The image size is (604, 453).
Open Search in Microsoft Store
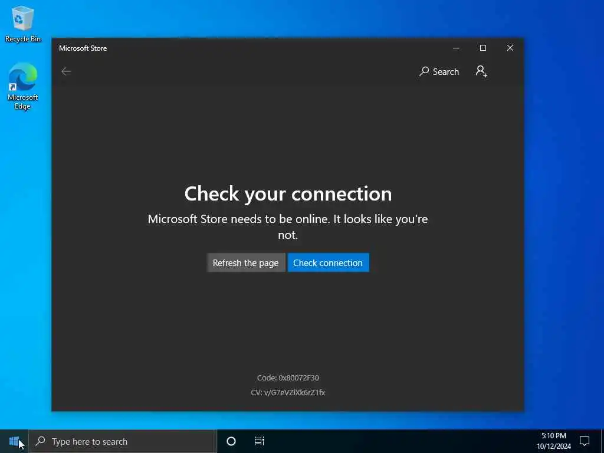(x=439, y=71)
